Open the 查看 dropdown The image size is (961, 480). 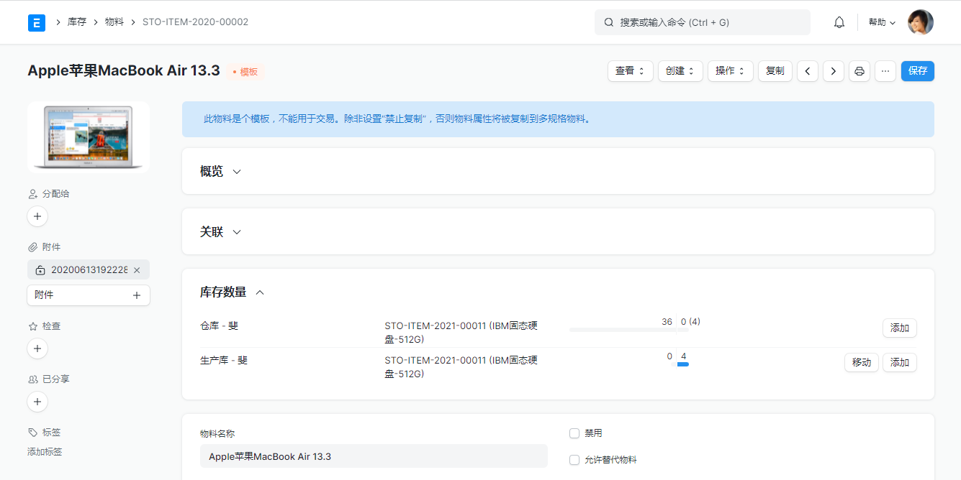point(631,71)
